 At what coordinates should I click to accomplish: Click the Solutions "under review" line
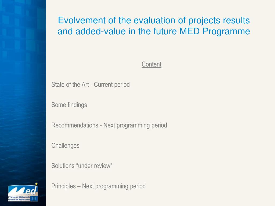coord(82,166)
